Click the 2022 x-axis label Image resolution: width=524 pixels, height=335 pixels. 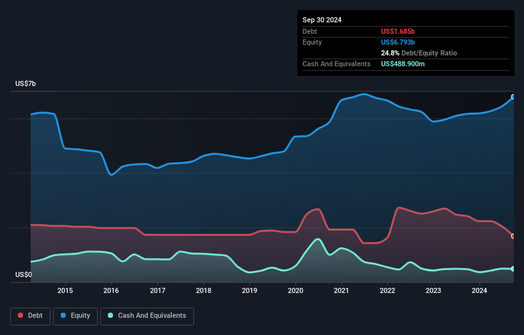387,290
